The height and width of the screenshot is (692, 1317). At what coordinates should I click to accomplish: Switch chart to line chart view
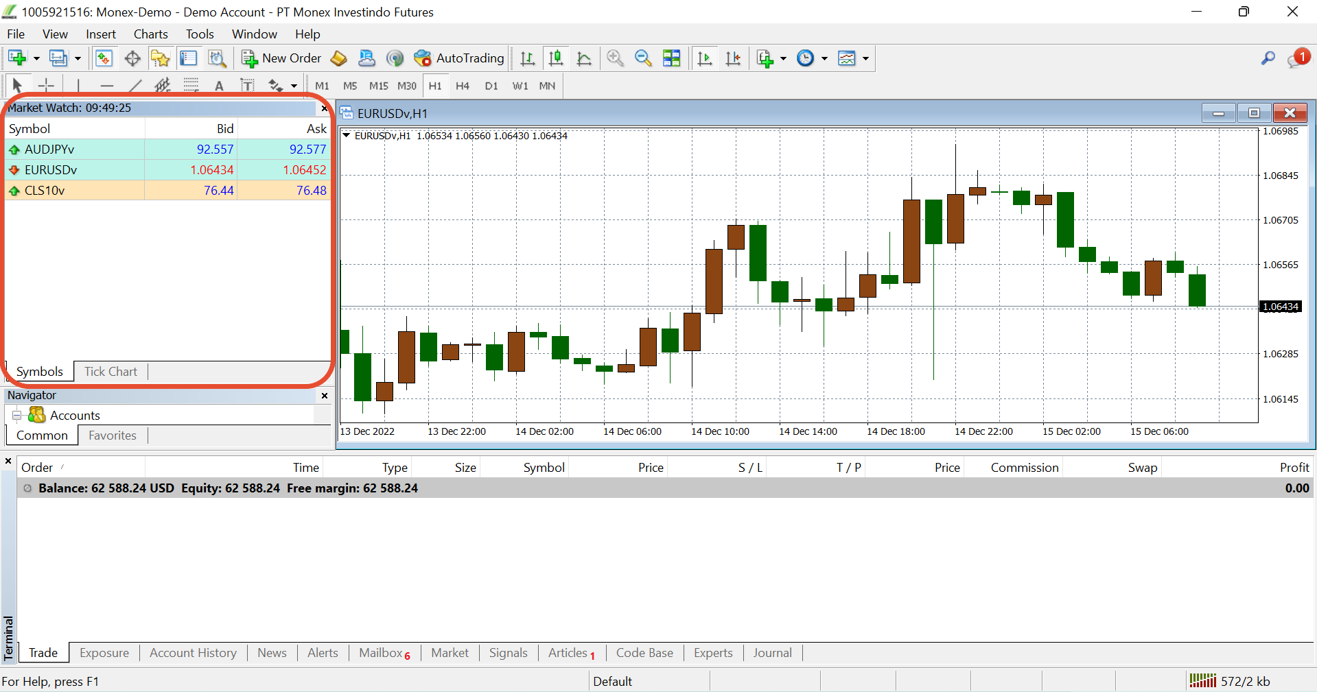pos(584,58)
